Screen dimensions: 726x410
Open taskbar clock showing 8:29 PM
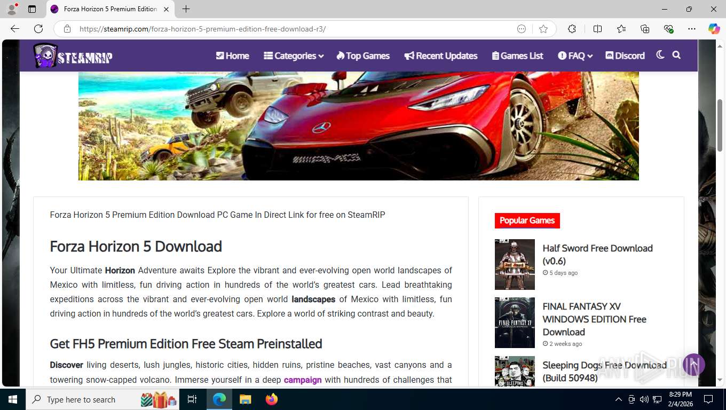point(680,399)
